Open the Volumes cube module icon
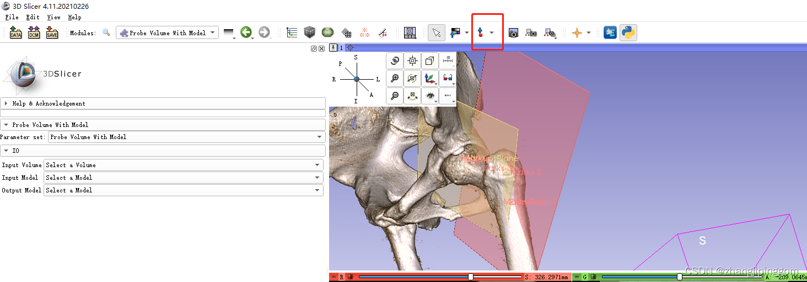807x282 pixels. 310,33
